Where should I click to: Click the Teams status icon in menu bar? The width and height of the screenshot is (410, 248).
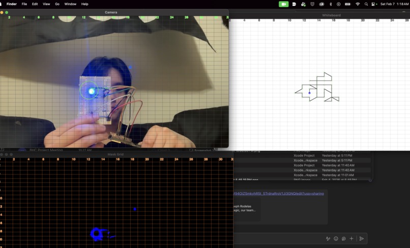point(303,4)
